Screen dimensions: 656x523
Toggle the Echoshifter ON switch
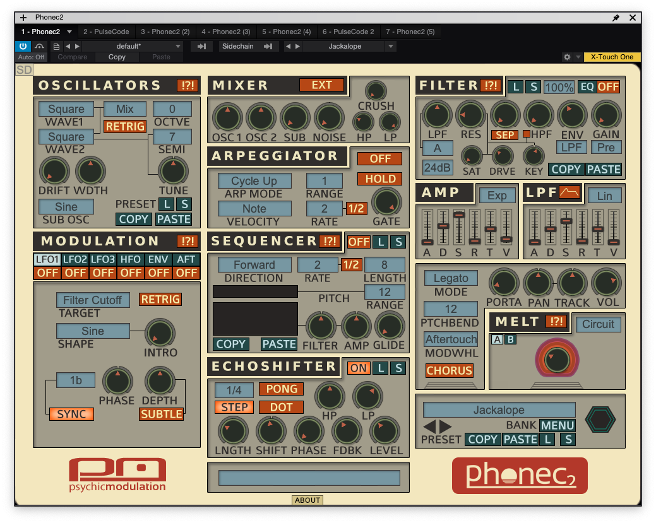(x=359, y=368)
